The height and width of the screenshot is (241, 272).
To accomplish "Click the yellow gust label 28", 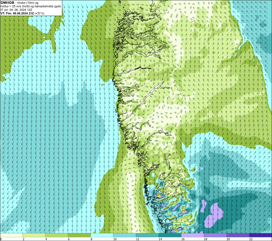I will coord(176,230).
